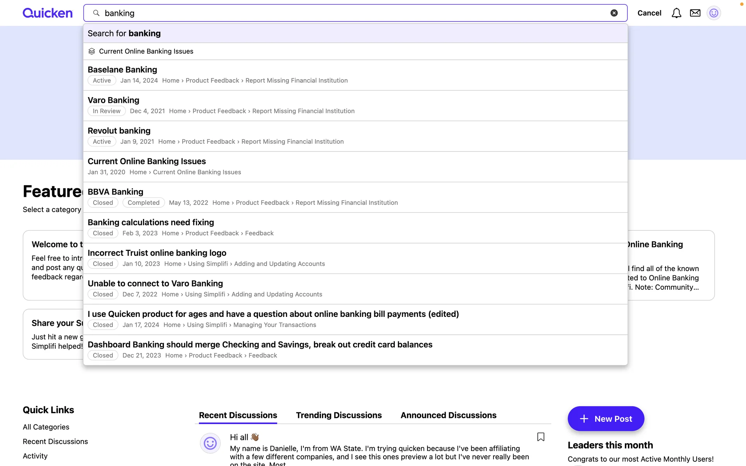Click the Quicken logo
The width and height of the screenshot is (746, 466).
coord(47,13)
